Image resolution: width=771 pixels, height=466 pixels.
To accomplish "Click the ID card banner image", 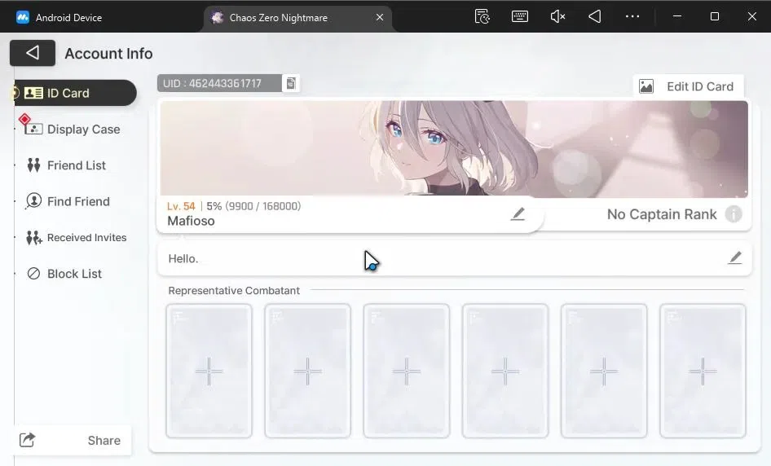I will [454, 148].
